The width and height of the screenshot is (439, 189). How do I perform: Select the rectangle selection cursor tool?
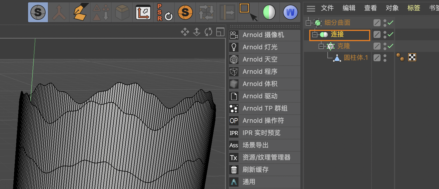(x=248, y=12)
